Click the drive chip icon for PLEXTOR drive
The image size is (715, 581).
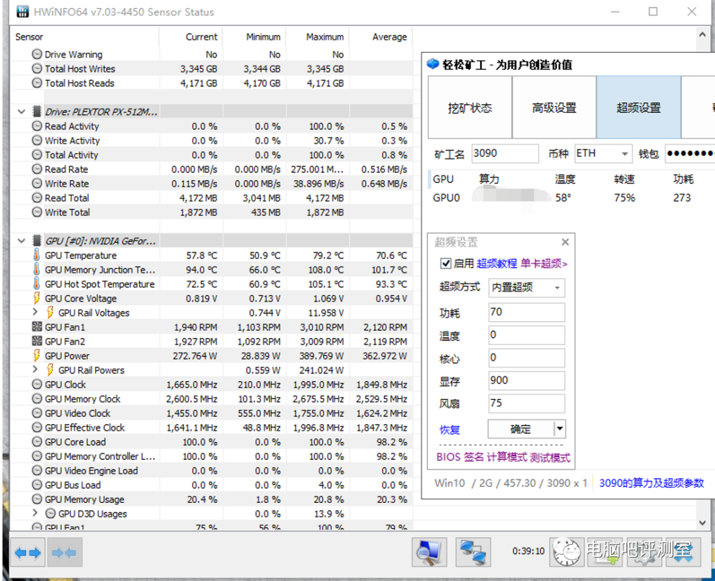tap(37, 111)
